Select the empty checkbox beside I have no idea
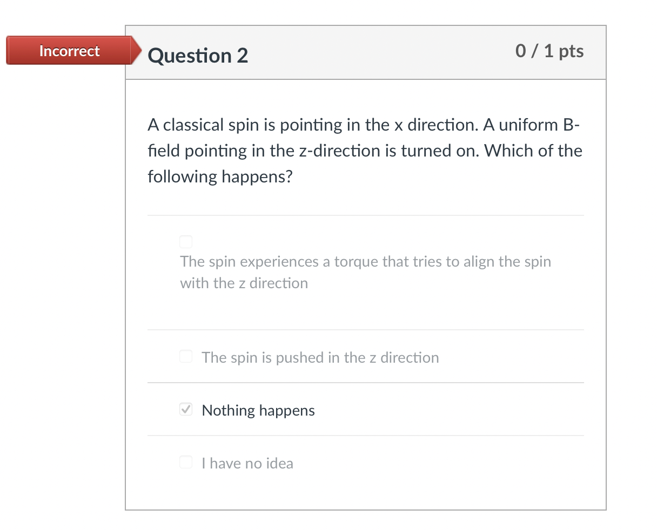This screenshot has height=530, width=657. pos(185,462)
